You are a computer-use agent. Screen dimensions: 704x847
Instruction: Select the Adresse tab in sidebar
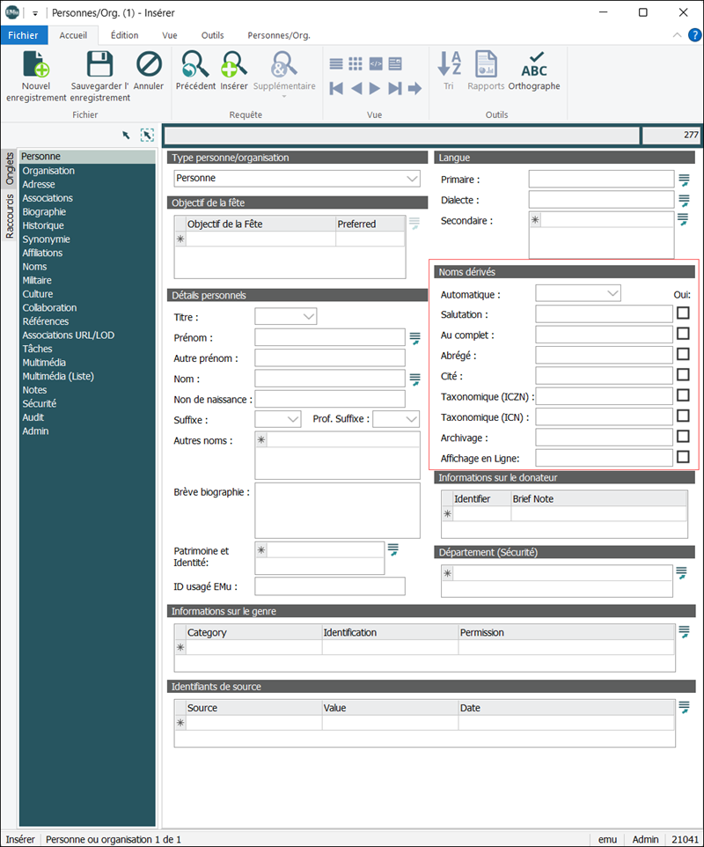[39, 184]
